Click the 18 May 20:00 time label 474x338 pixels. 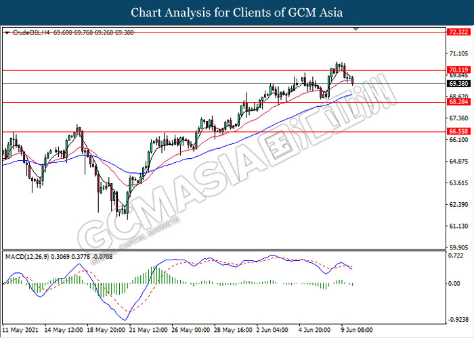106,330
